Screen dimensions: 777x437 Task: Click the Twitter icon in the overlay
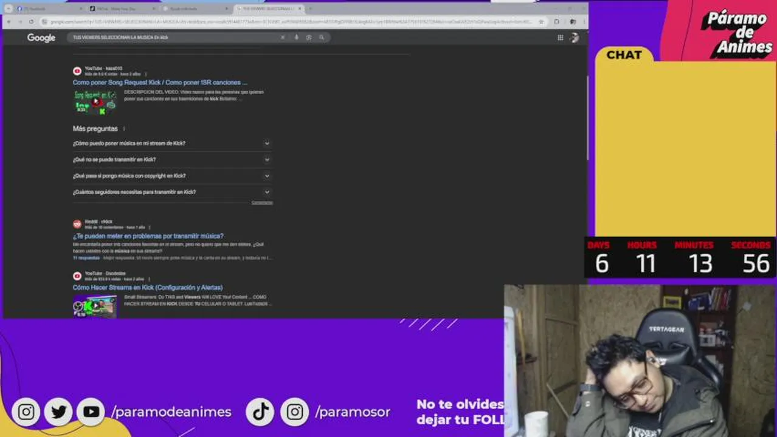(58, 412)
